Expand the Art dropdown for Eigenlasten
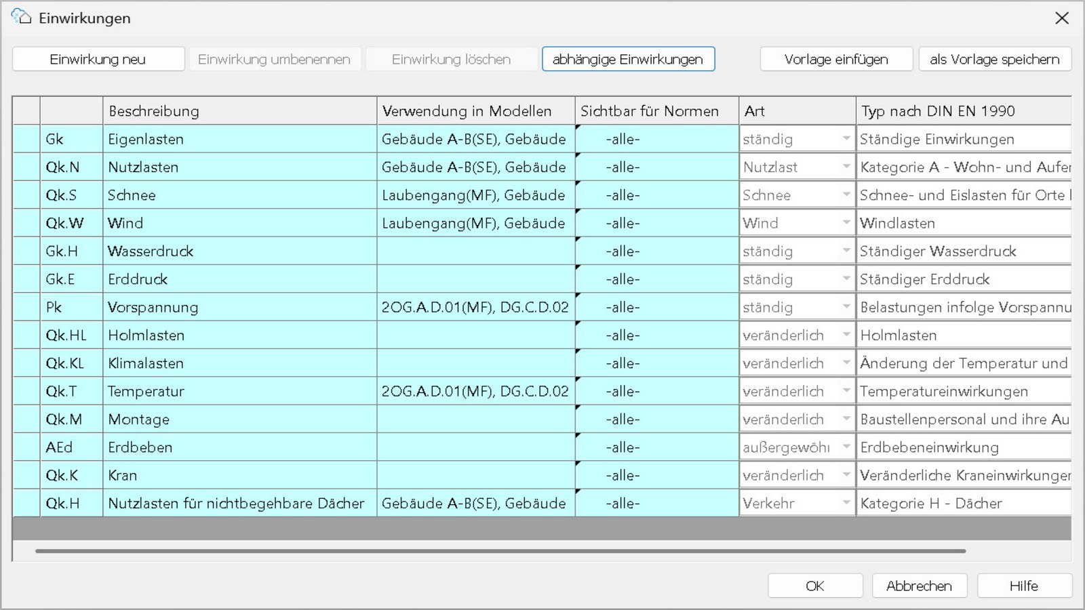The width and height of the screenshot is (1085, 610). pos(846,139)
